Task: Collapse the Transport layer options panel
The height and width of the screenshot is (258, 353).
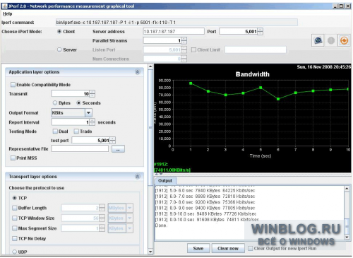Action: pyautogui.click(x=138, y=177)
